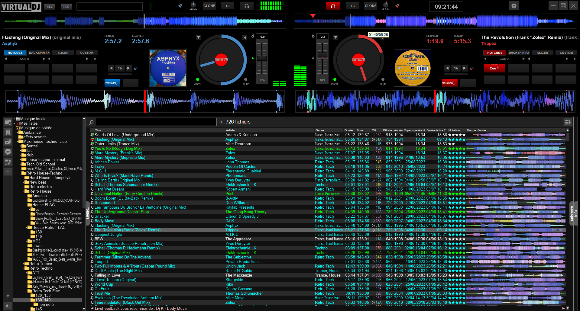Open browser list options icon at top right

[x=567, y=122]
